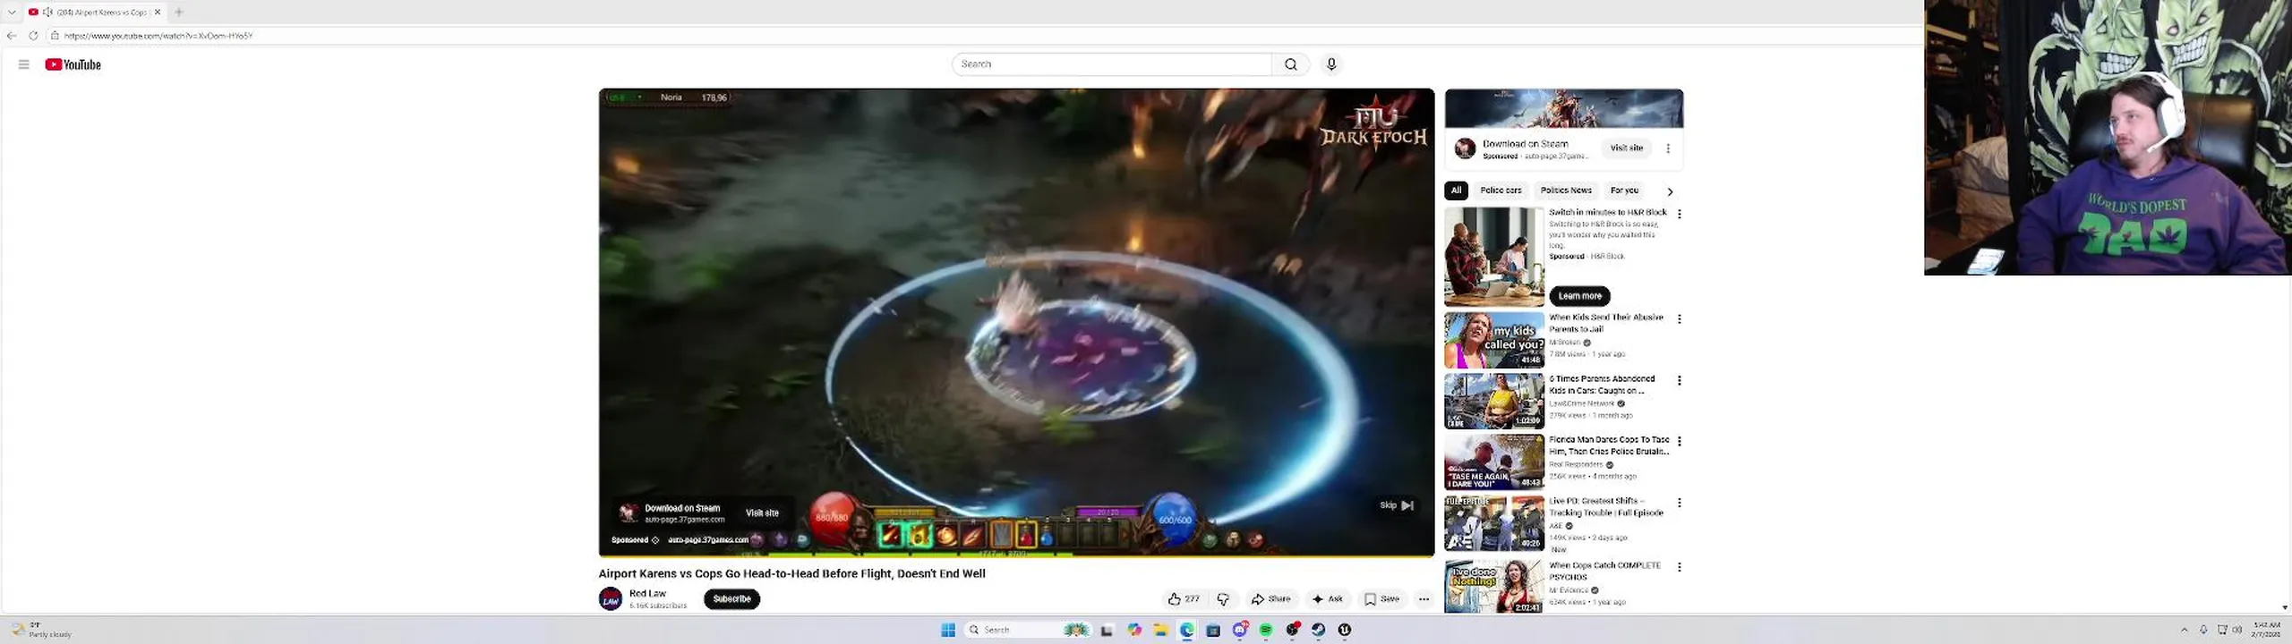This screenshot has width=2292, height=644.
Task: Show more filter chips with the right chevron
Action: [x=1670, y=191]
